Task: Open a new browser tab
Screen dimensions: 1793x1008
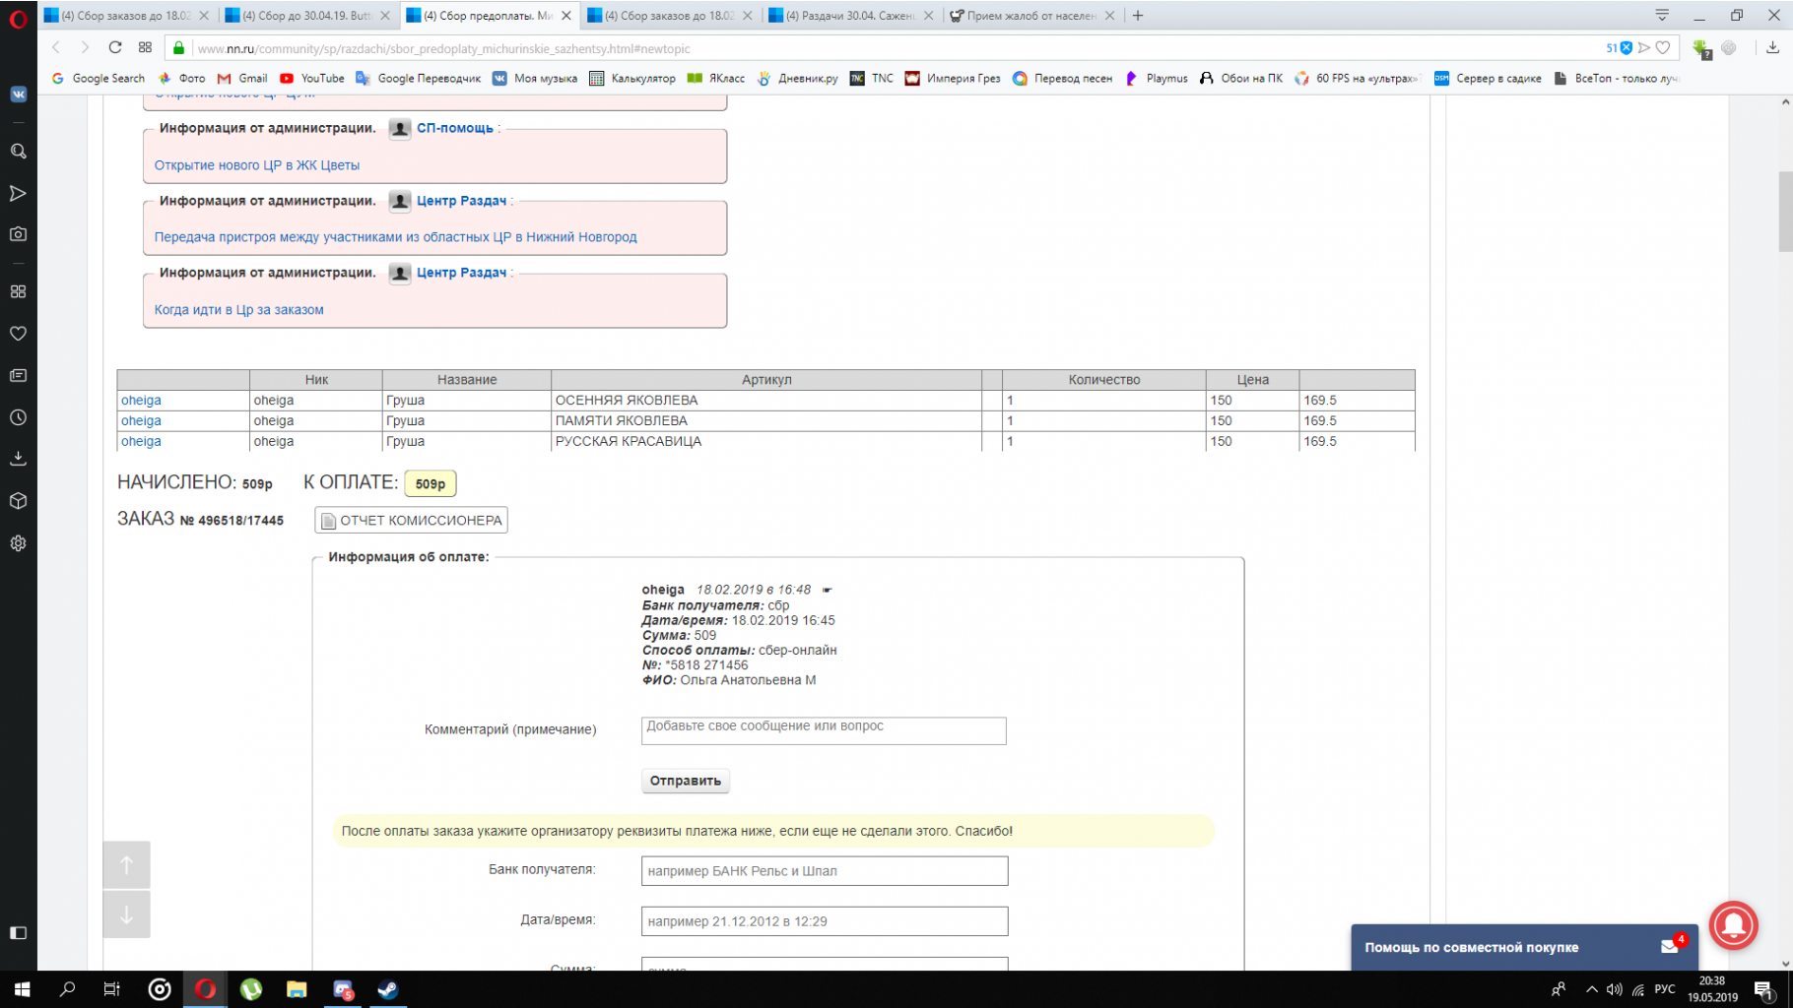Action: pyautogui.click(x=1138, y=15)
